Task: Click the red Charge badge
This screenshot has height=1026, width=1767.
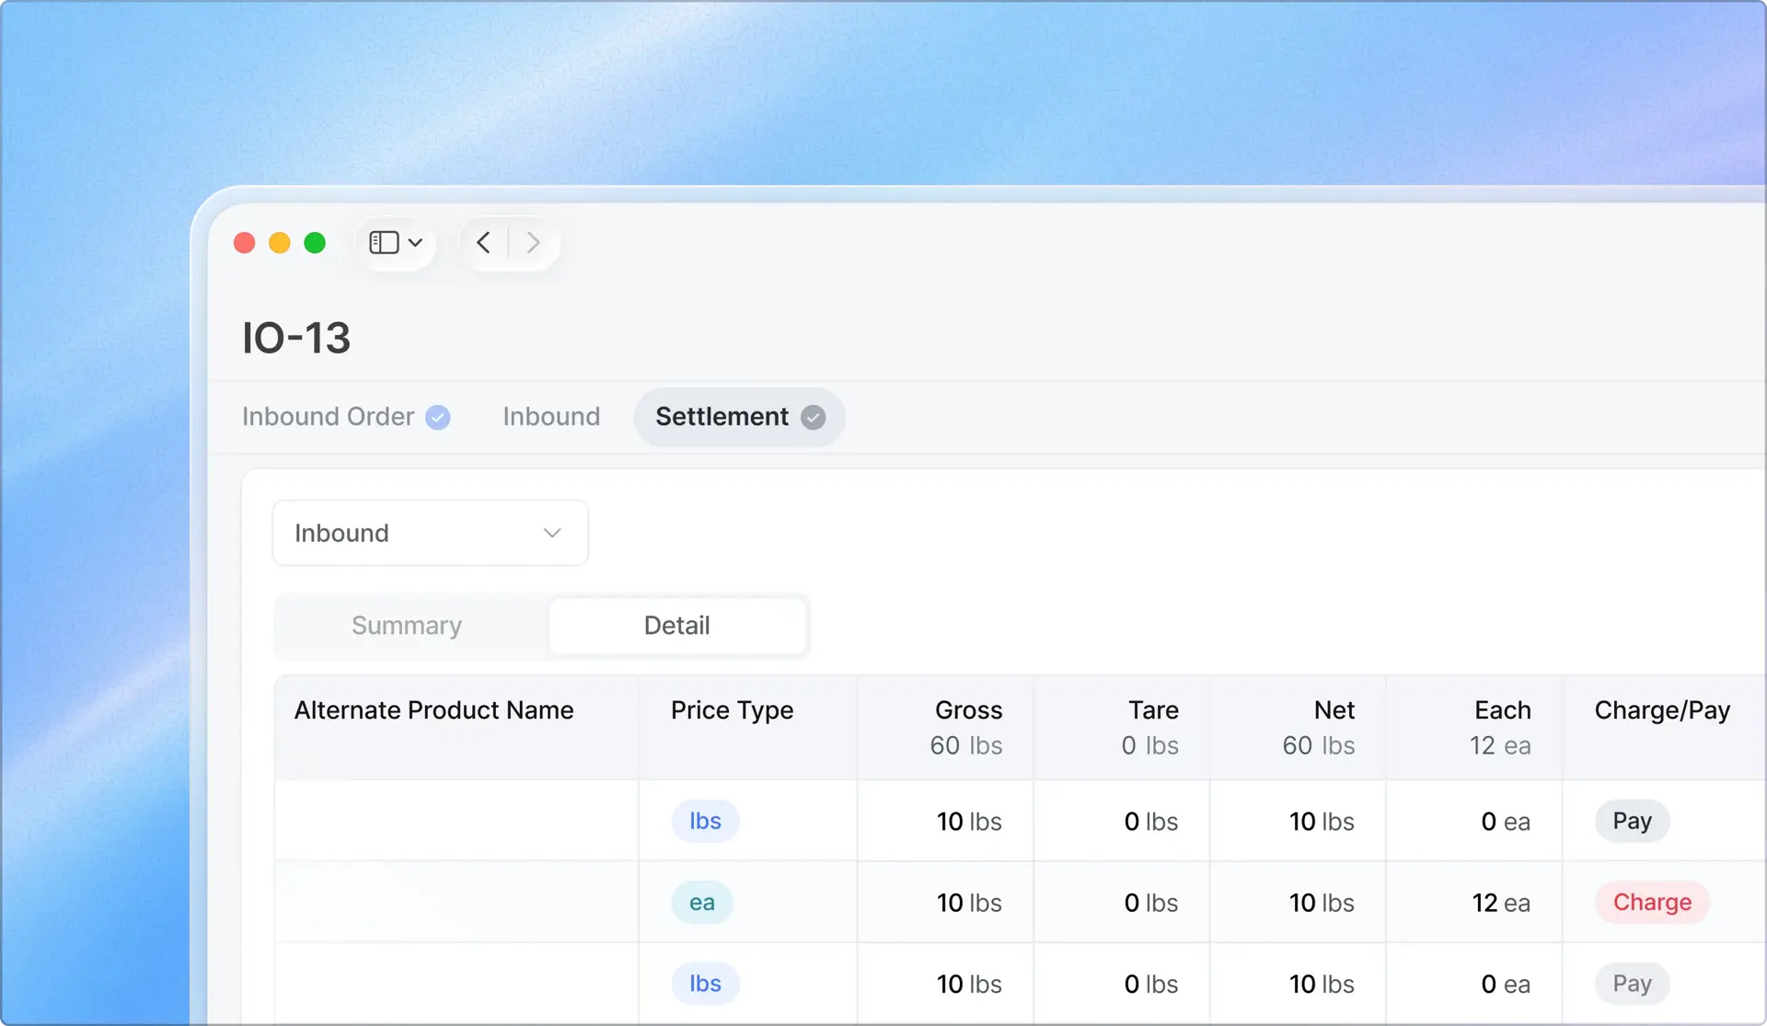Action: coord(1652,903)
